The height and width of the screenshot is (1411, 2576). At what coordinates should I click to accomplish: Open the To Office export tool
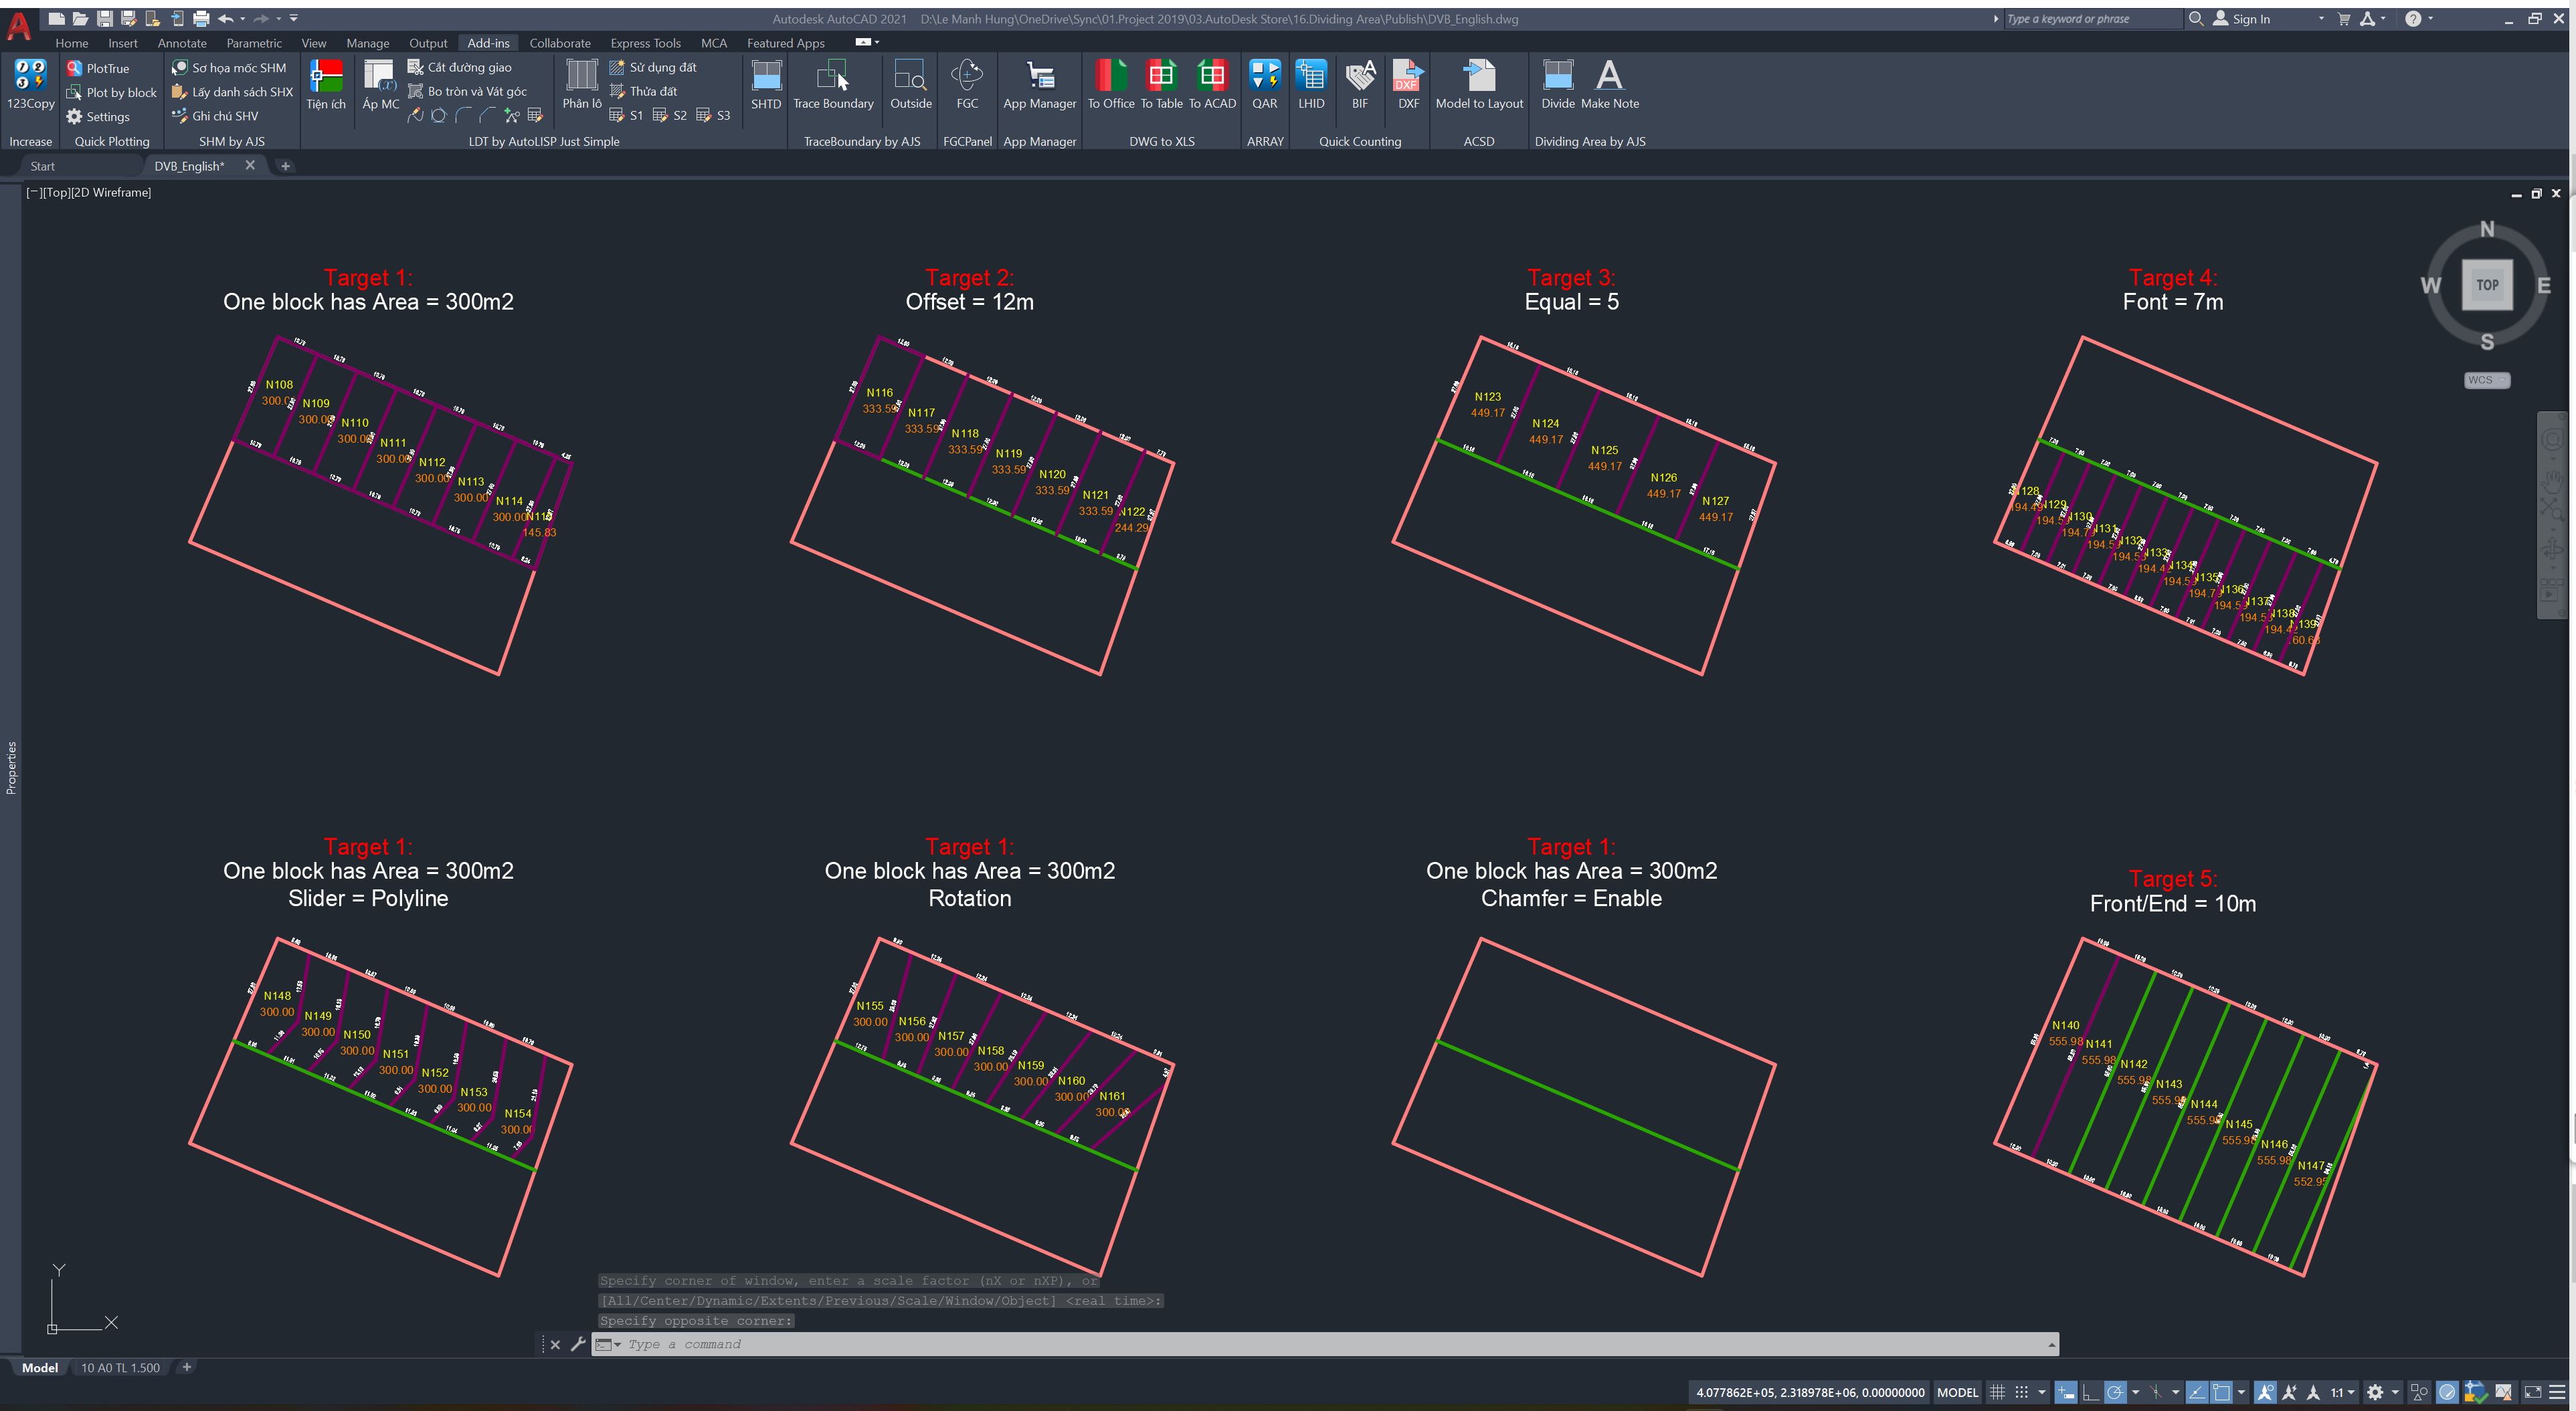(x=1110, y=77)
